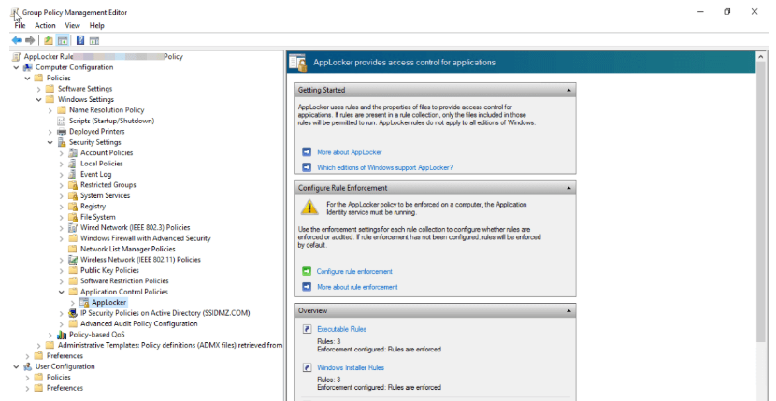This screenshot has height=401, width=776.
Task: Click the Policy-based QoS chart icon
Action: [x=62, y=335]
